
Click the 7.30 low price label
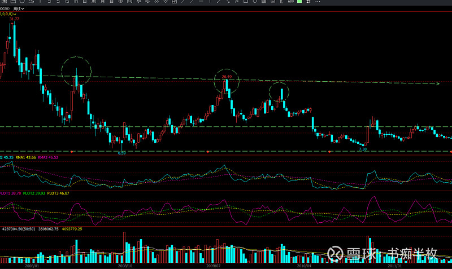click(363, 149)
